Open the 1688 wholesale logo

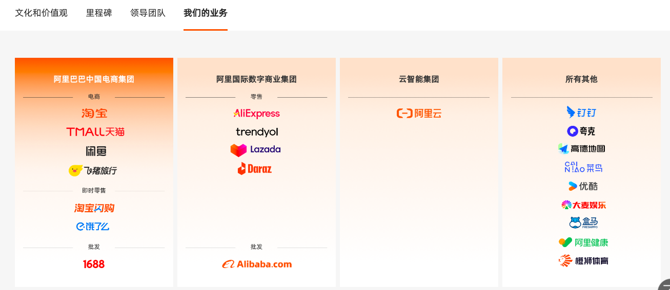pyautogui.click(x=94, y=264)
